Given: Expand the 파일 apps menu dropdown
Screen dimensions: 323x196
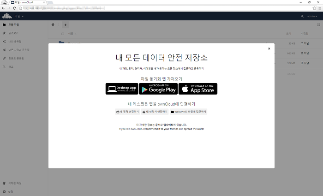Looking at the screenshot, I should pyautogui.click(x=19, y=16).
